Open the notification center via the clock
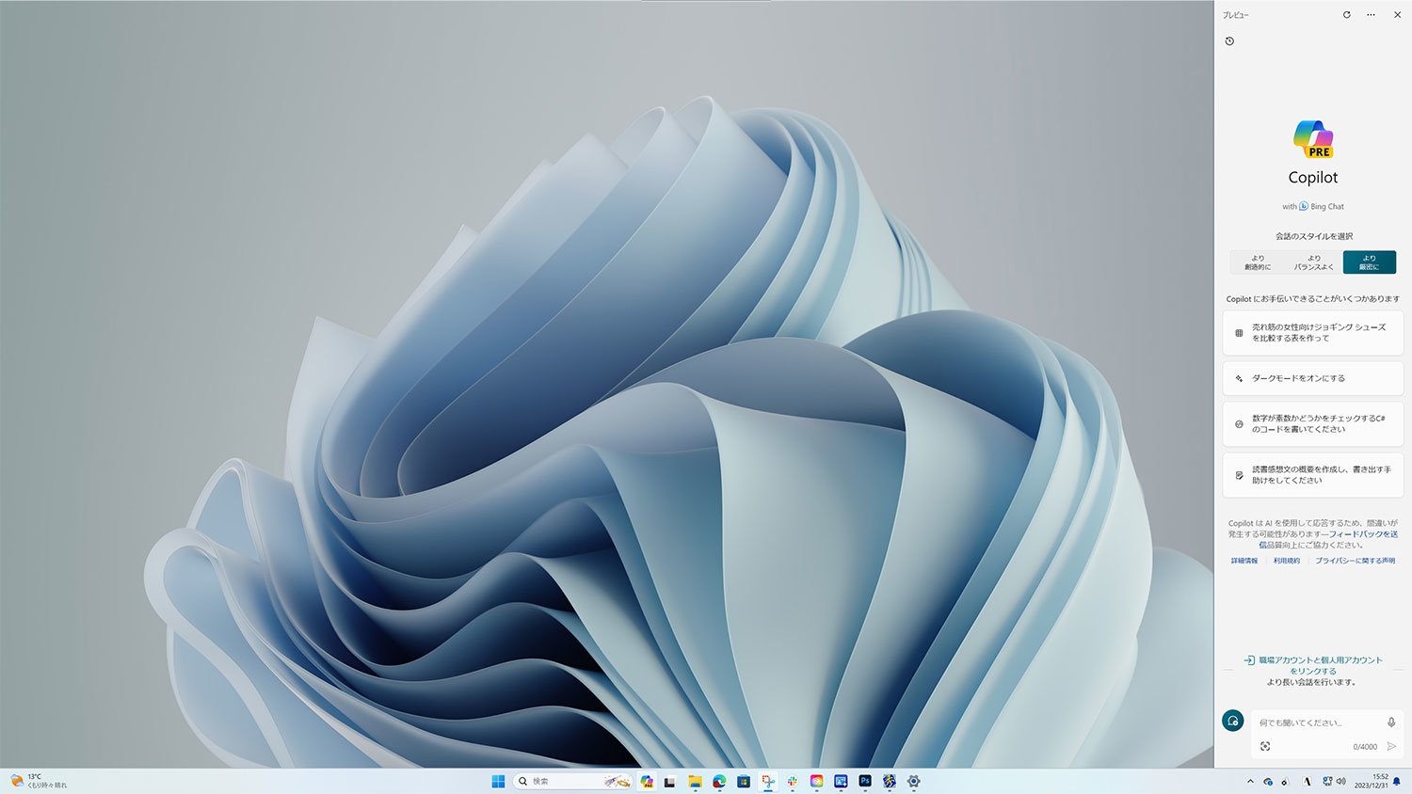This screenshot has width=1412, height=794. pyautogui.click(x=1373, y=781)
